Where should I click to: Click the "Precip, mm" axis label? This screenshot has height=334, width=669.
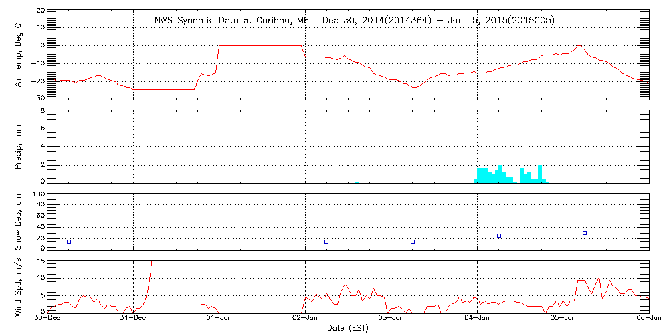click(x=19, y=145)
